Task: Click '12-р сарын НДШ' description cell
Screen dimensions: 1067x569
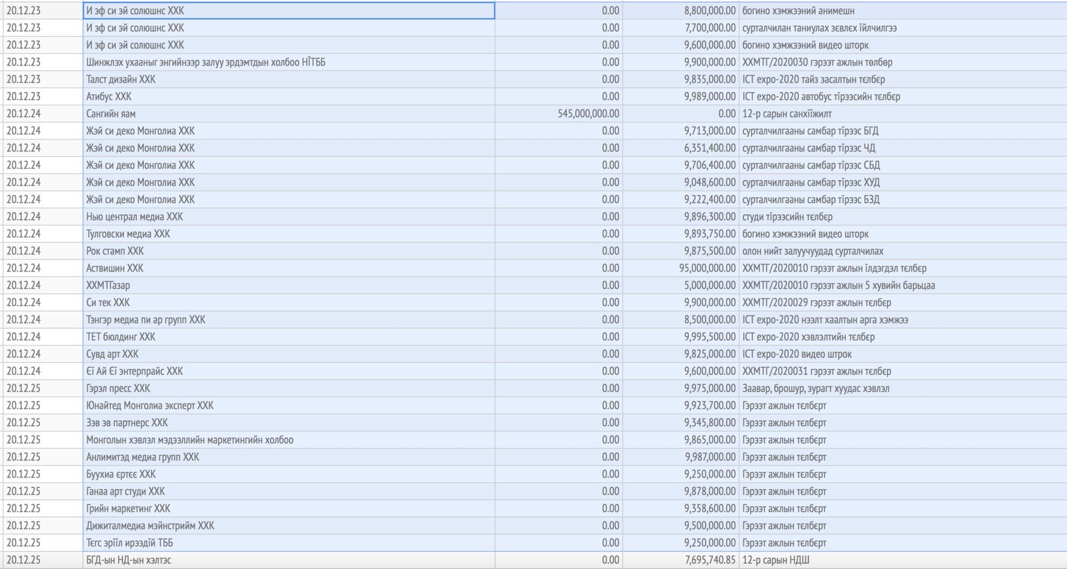Action: 903,560
